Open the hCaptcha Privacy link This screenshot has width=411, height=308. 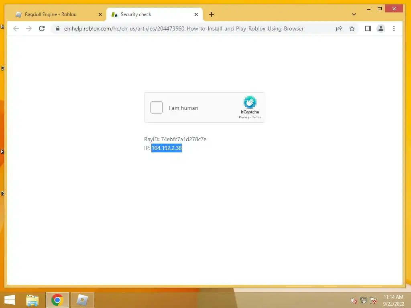(x=244, y=118)
